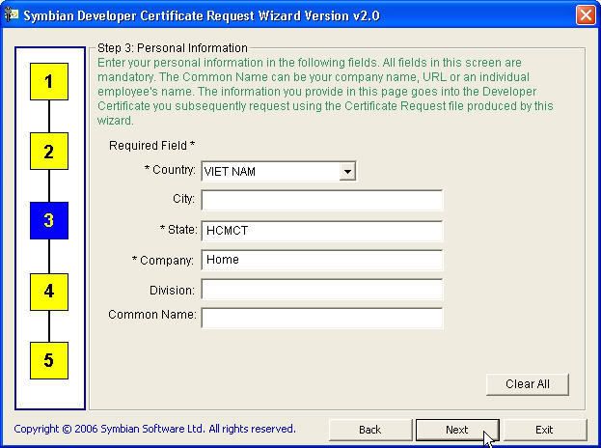601x448 pixels.
Task: Select the step 5 box in sidebar
Action: [x=48, y=360]
